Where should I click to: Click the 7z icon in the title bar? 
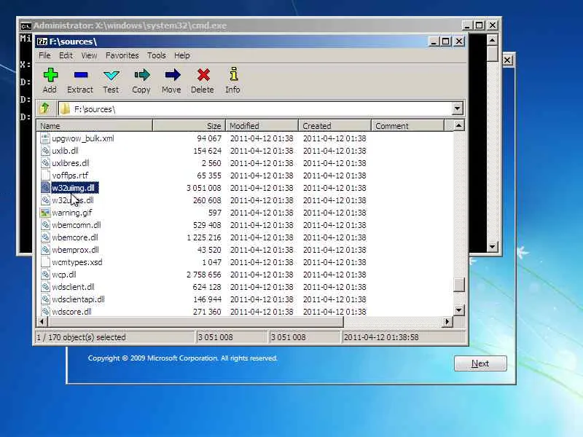point(42,42)
